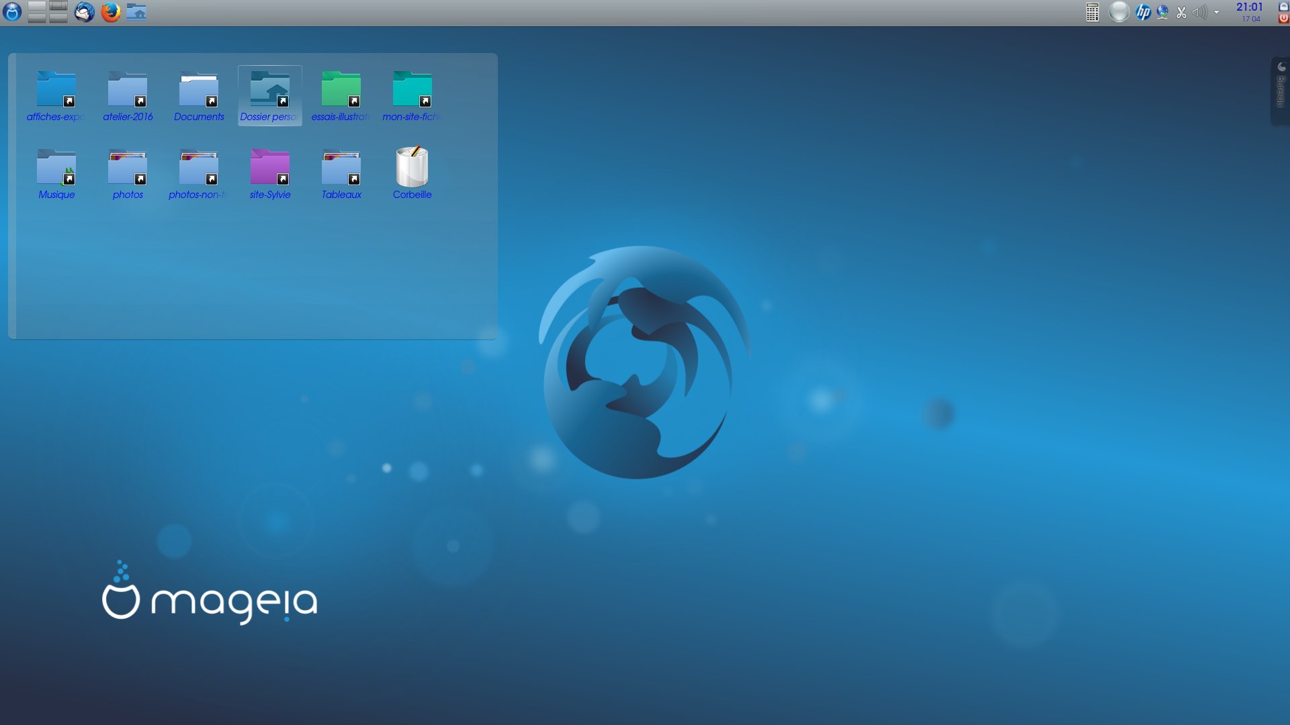This screenshot has height=725, width=1290.
Task: Open the Dossier personnel home folder
Action: point(270,96)
